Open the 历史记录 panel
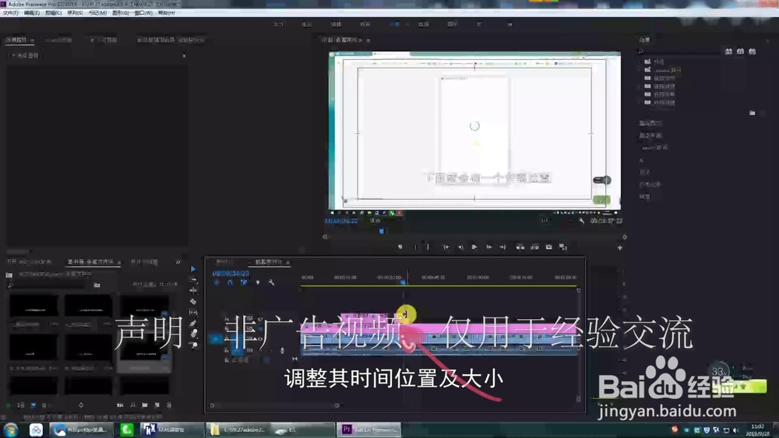The width and height of the screenshot is (779, 438). pyautogui.click(x=650, y=184)
